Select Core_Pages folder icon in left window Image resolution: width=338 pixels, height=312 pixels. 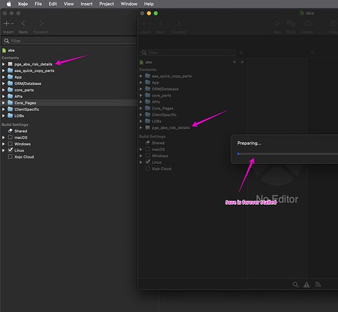[10, 103]
